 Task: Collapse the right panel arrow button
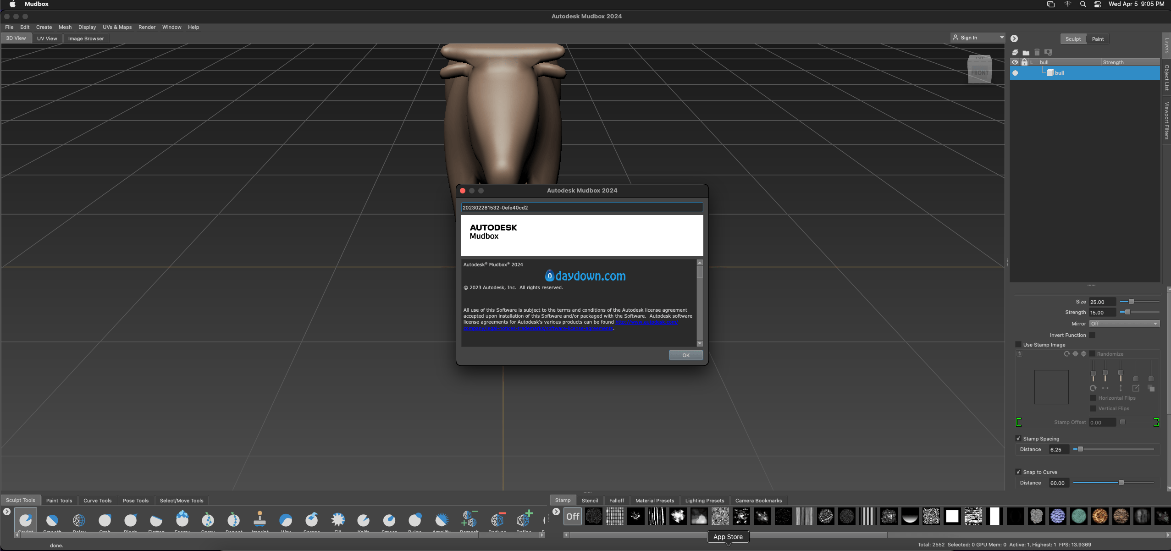point(1014,39)
